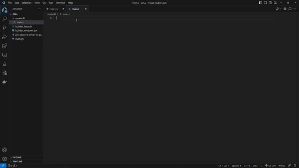Open the Go menu

click(x=44, y=3)
